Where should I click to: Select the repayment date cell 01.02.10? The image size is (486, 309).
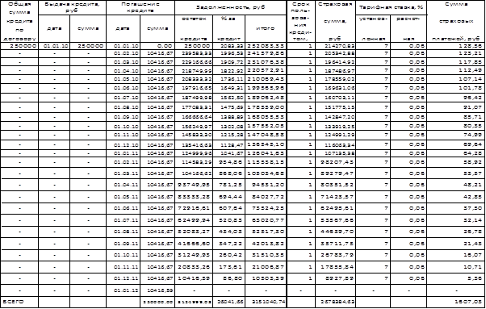[x=123, y=53]
